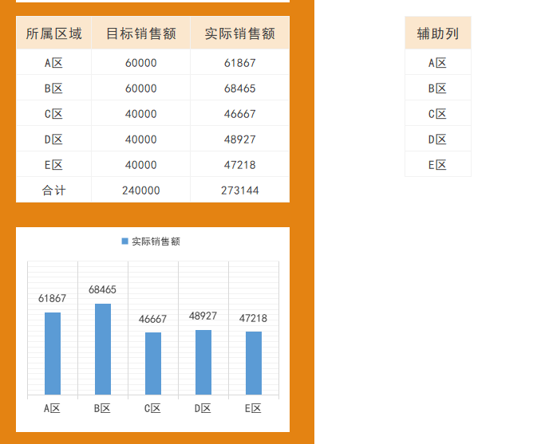The width and height of the screenshot is (537, 444).
Task: Click D区 cell in 辅助列 column
Action: pyautogui.click(x=438, y=139)
